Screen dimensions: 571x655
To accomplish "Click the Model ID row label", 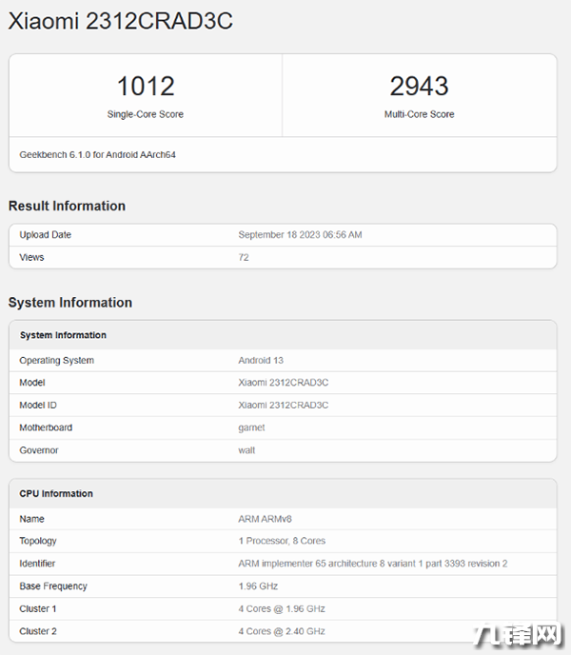I will [38, 406].
